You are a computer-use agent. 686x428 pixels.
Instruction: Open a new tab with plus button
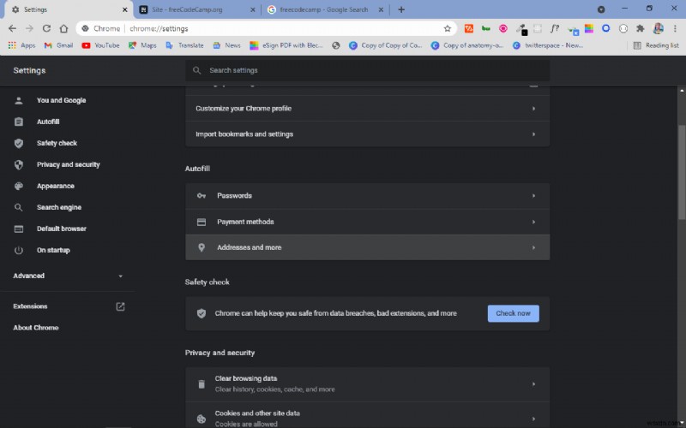click(401, 9)
